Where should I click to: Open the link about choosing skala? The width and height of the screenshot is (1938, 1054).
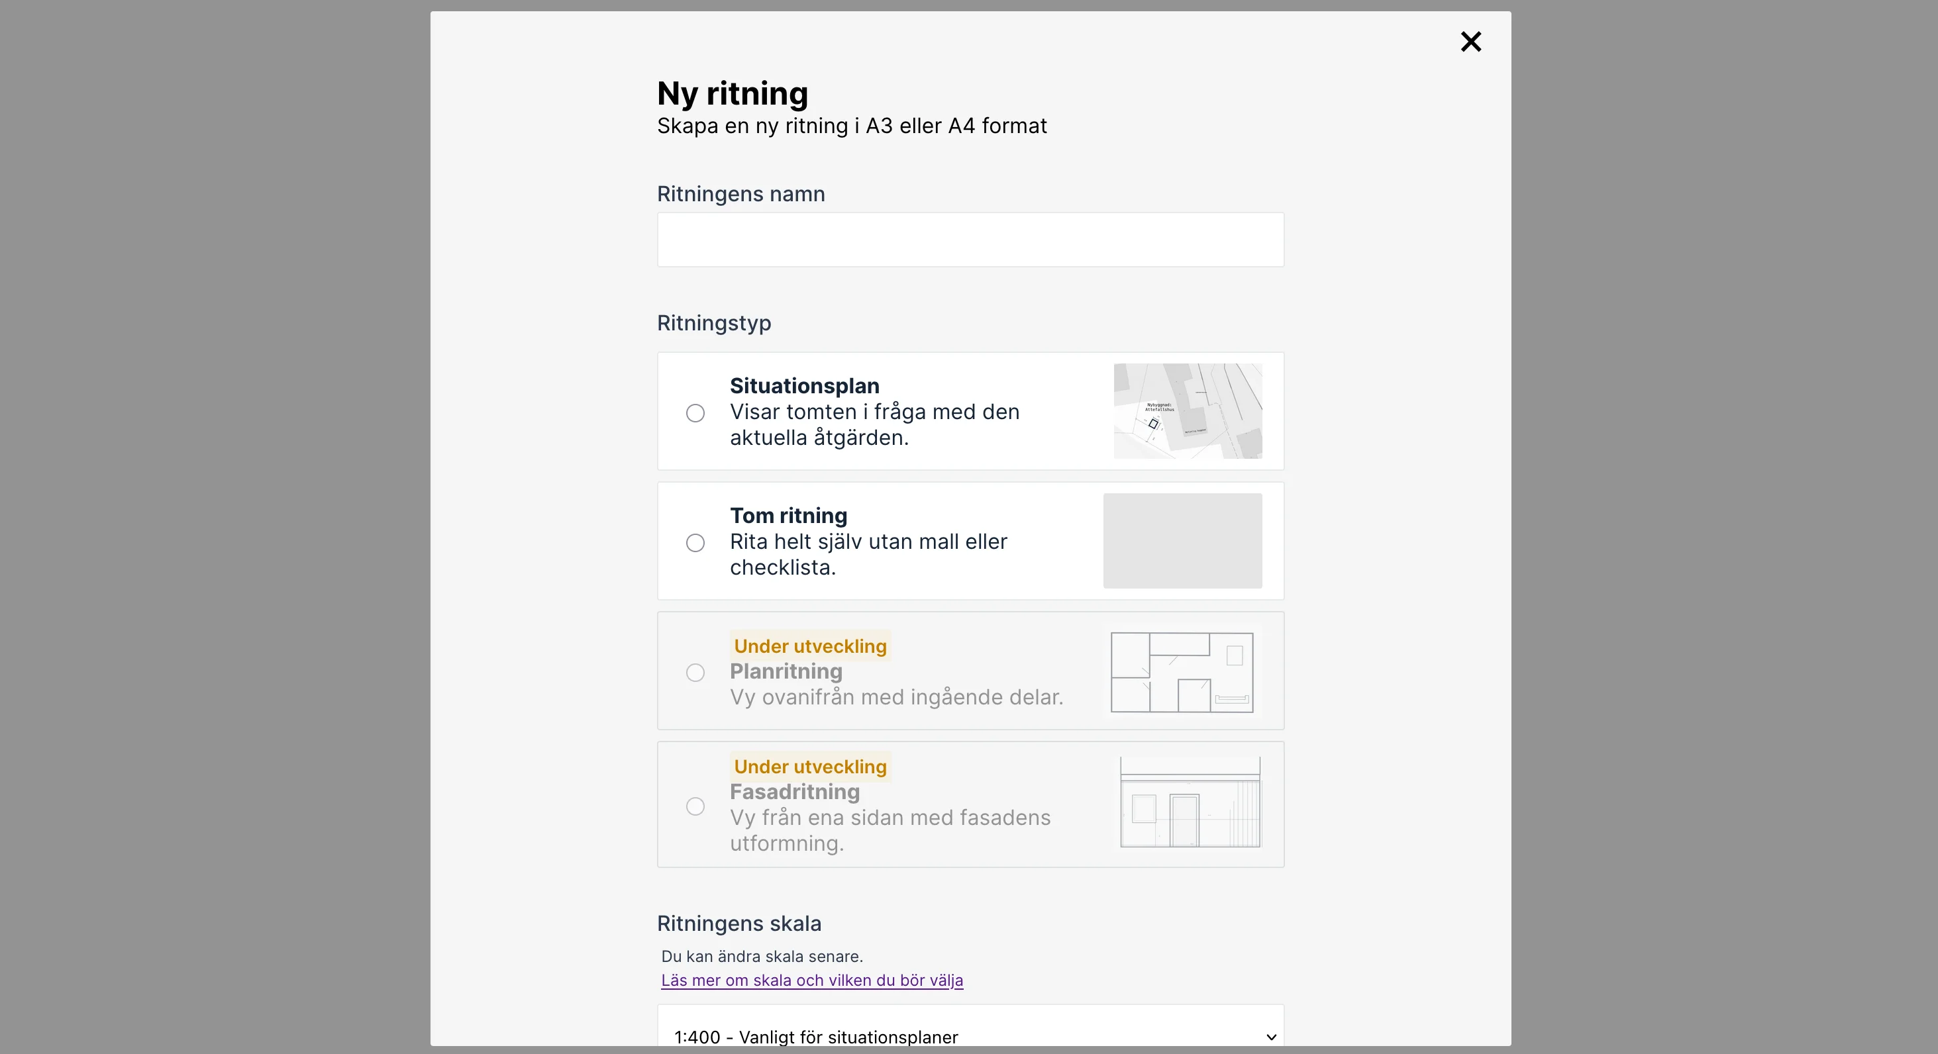click(812, 981)
